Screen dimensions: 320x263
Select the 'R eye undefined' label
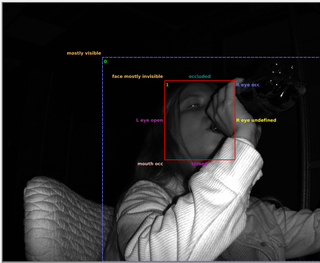click(x=256, y=120)
